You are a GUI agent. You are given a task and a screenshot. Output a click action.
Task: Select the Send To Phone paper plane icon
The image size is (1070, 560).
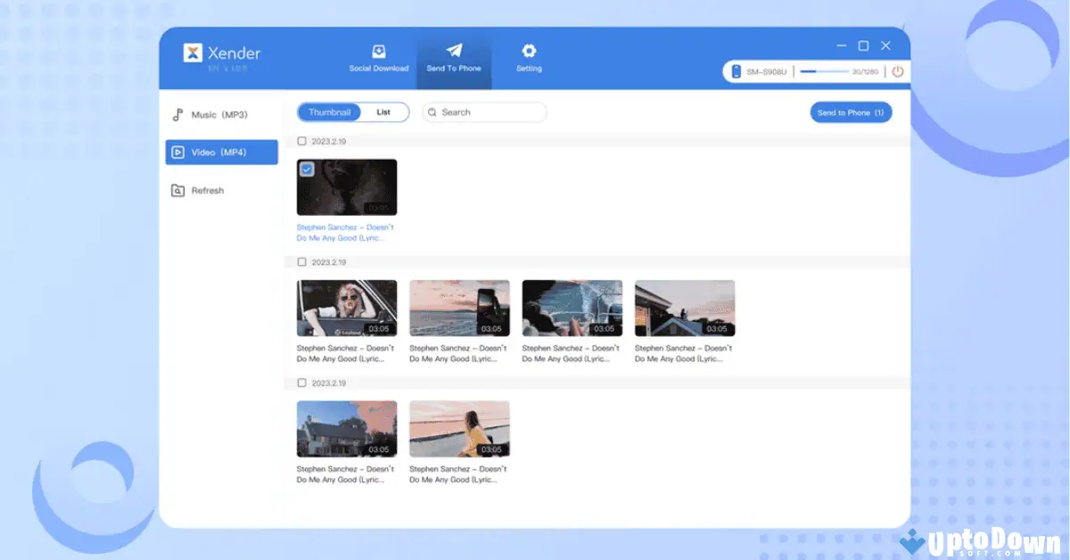(x=455, y=51)
